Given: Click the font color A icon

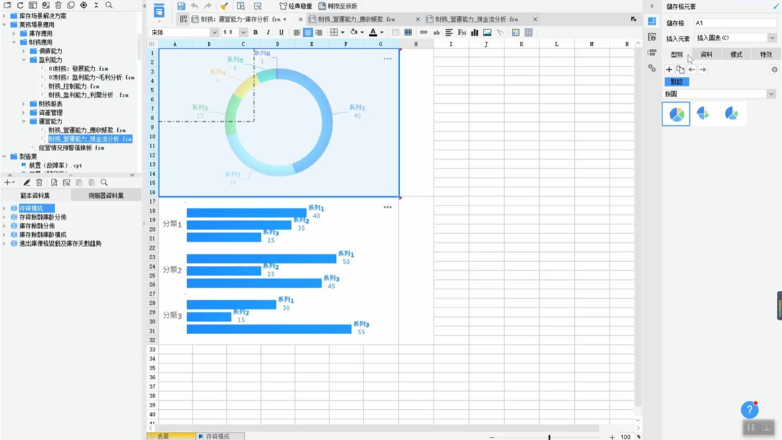Looking at the screenshot, I should click(373, 33).
